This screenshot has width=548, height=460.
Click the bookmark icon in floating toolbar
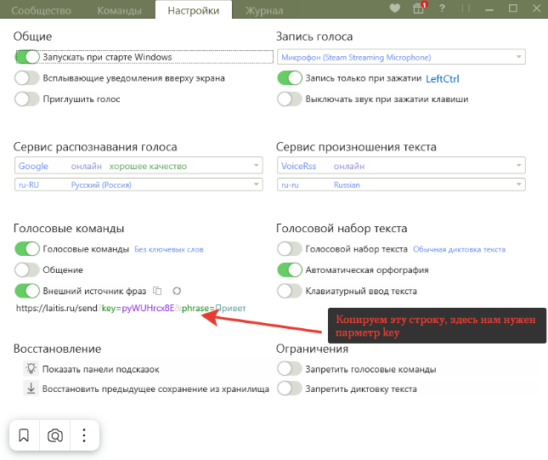(x=24, y=435)
